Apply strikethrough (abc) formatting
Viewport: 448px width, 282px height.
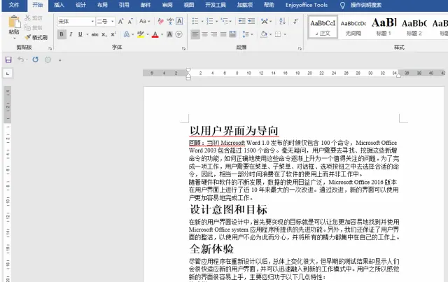(x=95, y=34)
